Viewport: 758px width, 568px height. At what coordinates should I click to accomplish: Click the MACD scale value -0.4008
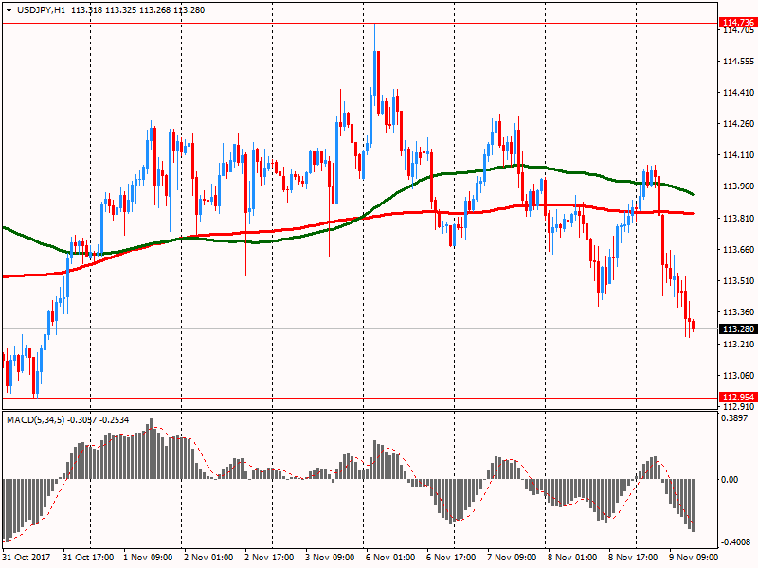tap(736, 542)
